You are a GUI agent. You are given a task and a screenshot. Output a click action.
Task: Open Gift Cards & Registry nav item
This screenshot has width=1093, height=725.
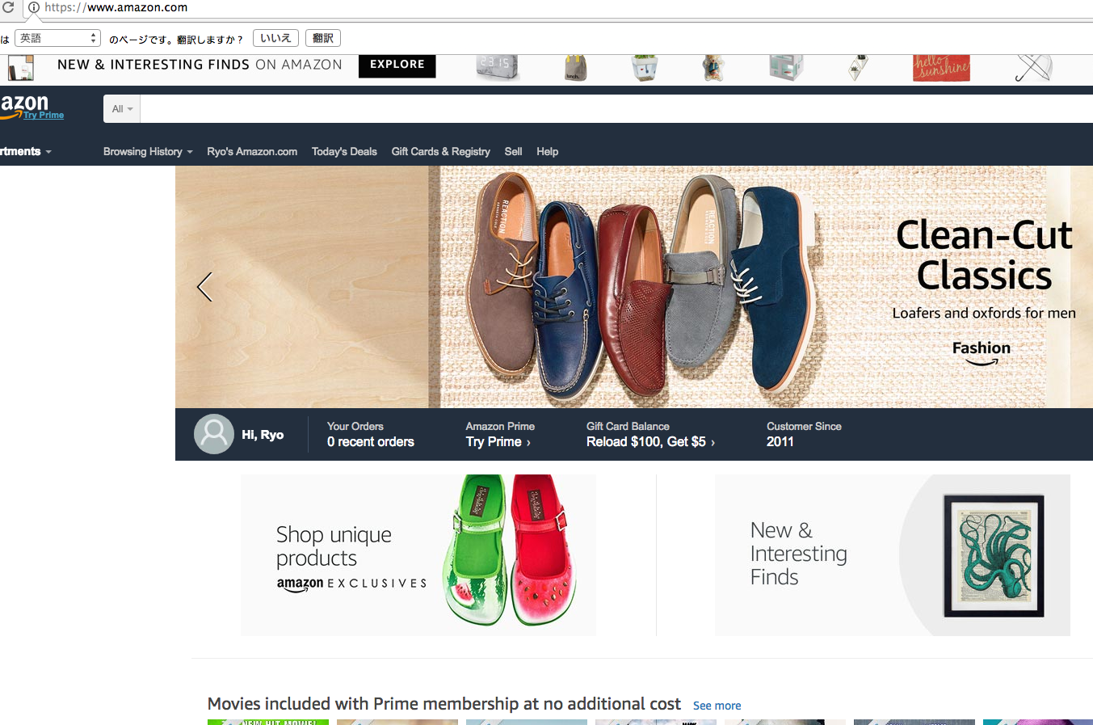pos(440,151)
